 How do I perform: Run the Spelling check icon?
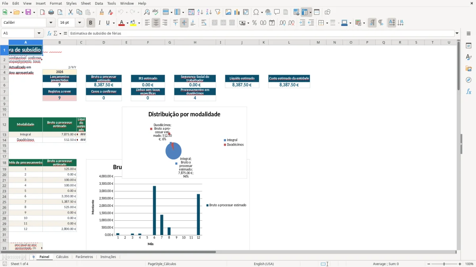coord(155,12)
